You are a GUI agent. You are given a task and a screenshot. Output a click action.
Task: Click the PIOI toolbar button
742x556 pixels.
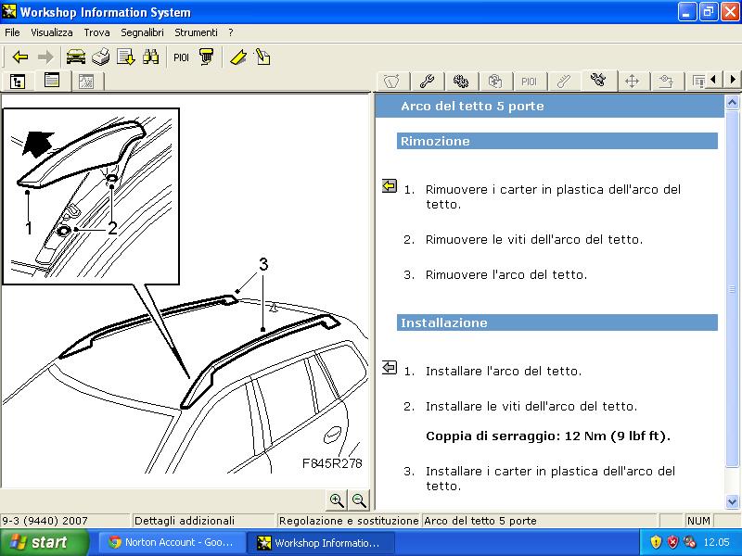tap(181, 57)
